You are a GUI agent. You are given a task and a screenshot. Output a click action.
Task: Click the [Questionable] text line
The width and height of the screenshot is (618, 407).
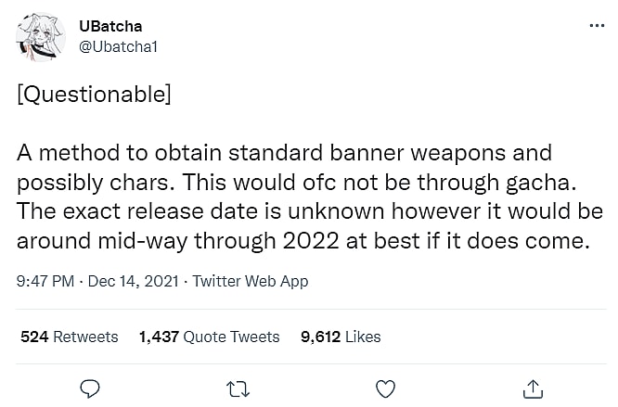pos(94,95)
